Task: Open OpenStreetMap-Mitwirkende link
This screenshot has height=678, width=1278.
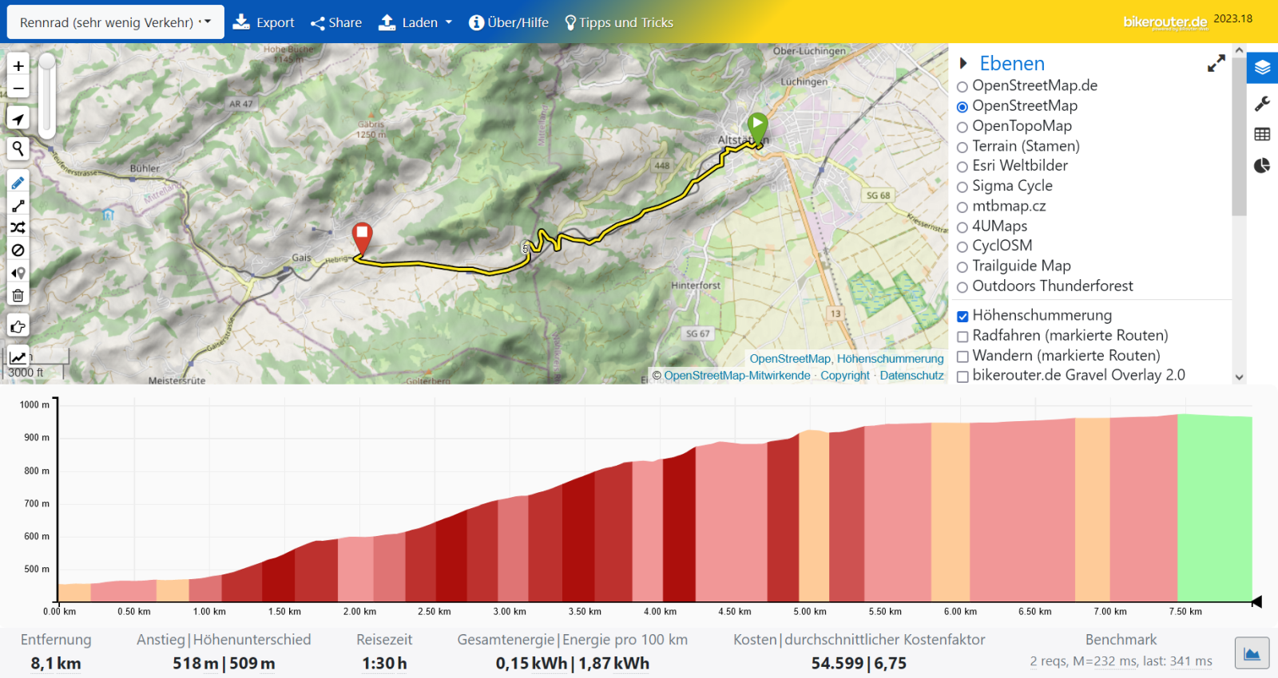Action: [x=737, y=376]
